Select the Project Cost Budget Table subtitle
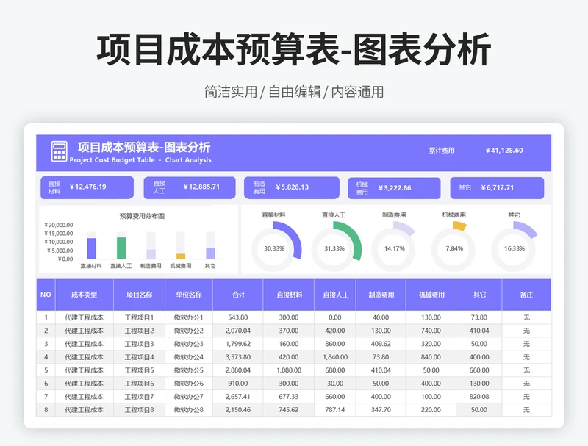 [140, 160]
